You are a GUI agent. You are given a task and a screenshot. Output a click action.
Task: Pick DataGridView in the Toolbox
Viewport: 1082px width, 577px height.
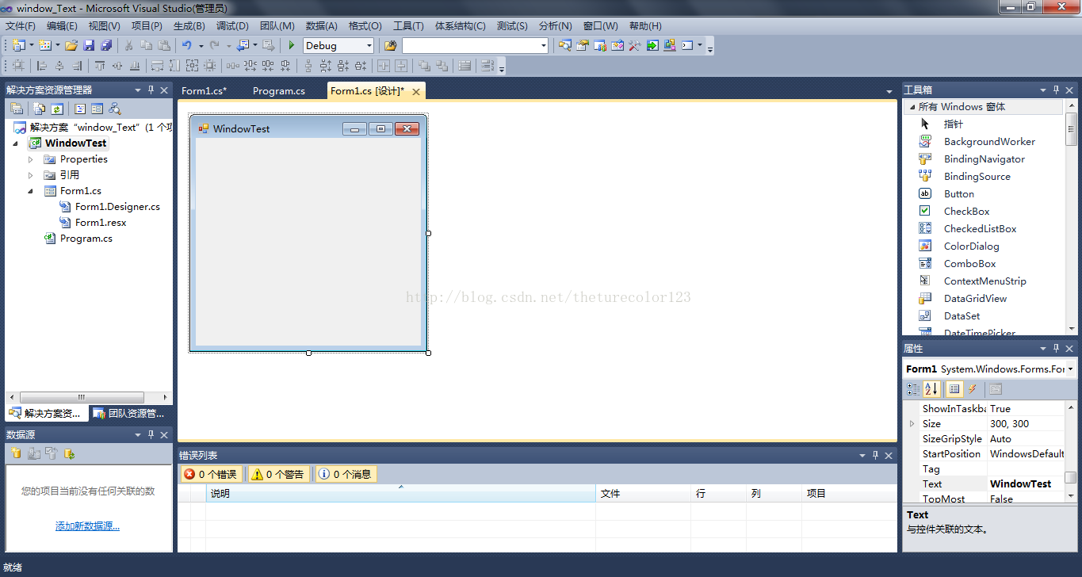pyautogui.click(x=975, y=298)
